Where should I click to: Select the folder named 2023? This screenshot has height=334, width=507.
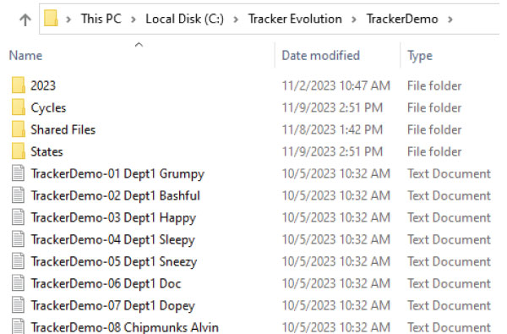(x=43, y=85)
